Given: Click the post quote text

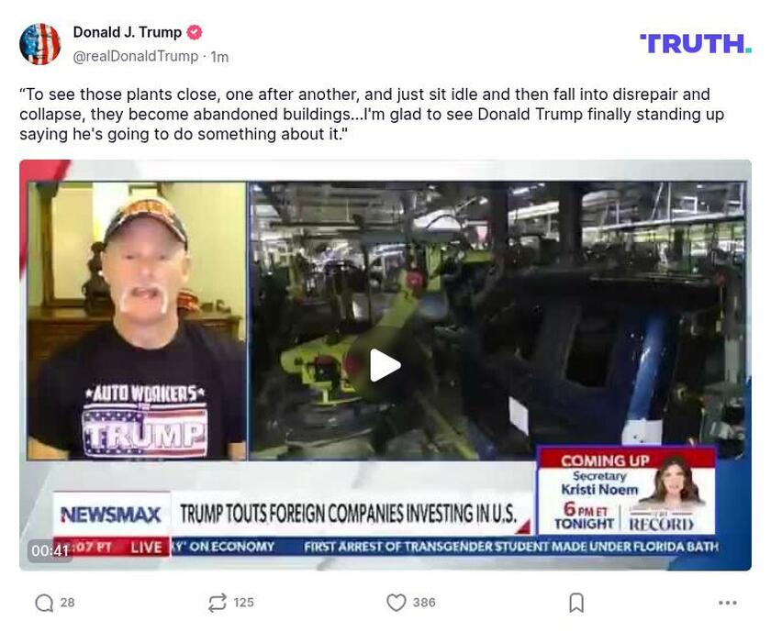Looking at the screenshot, I should [372, 114].
